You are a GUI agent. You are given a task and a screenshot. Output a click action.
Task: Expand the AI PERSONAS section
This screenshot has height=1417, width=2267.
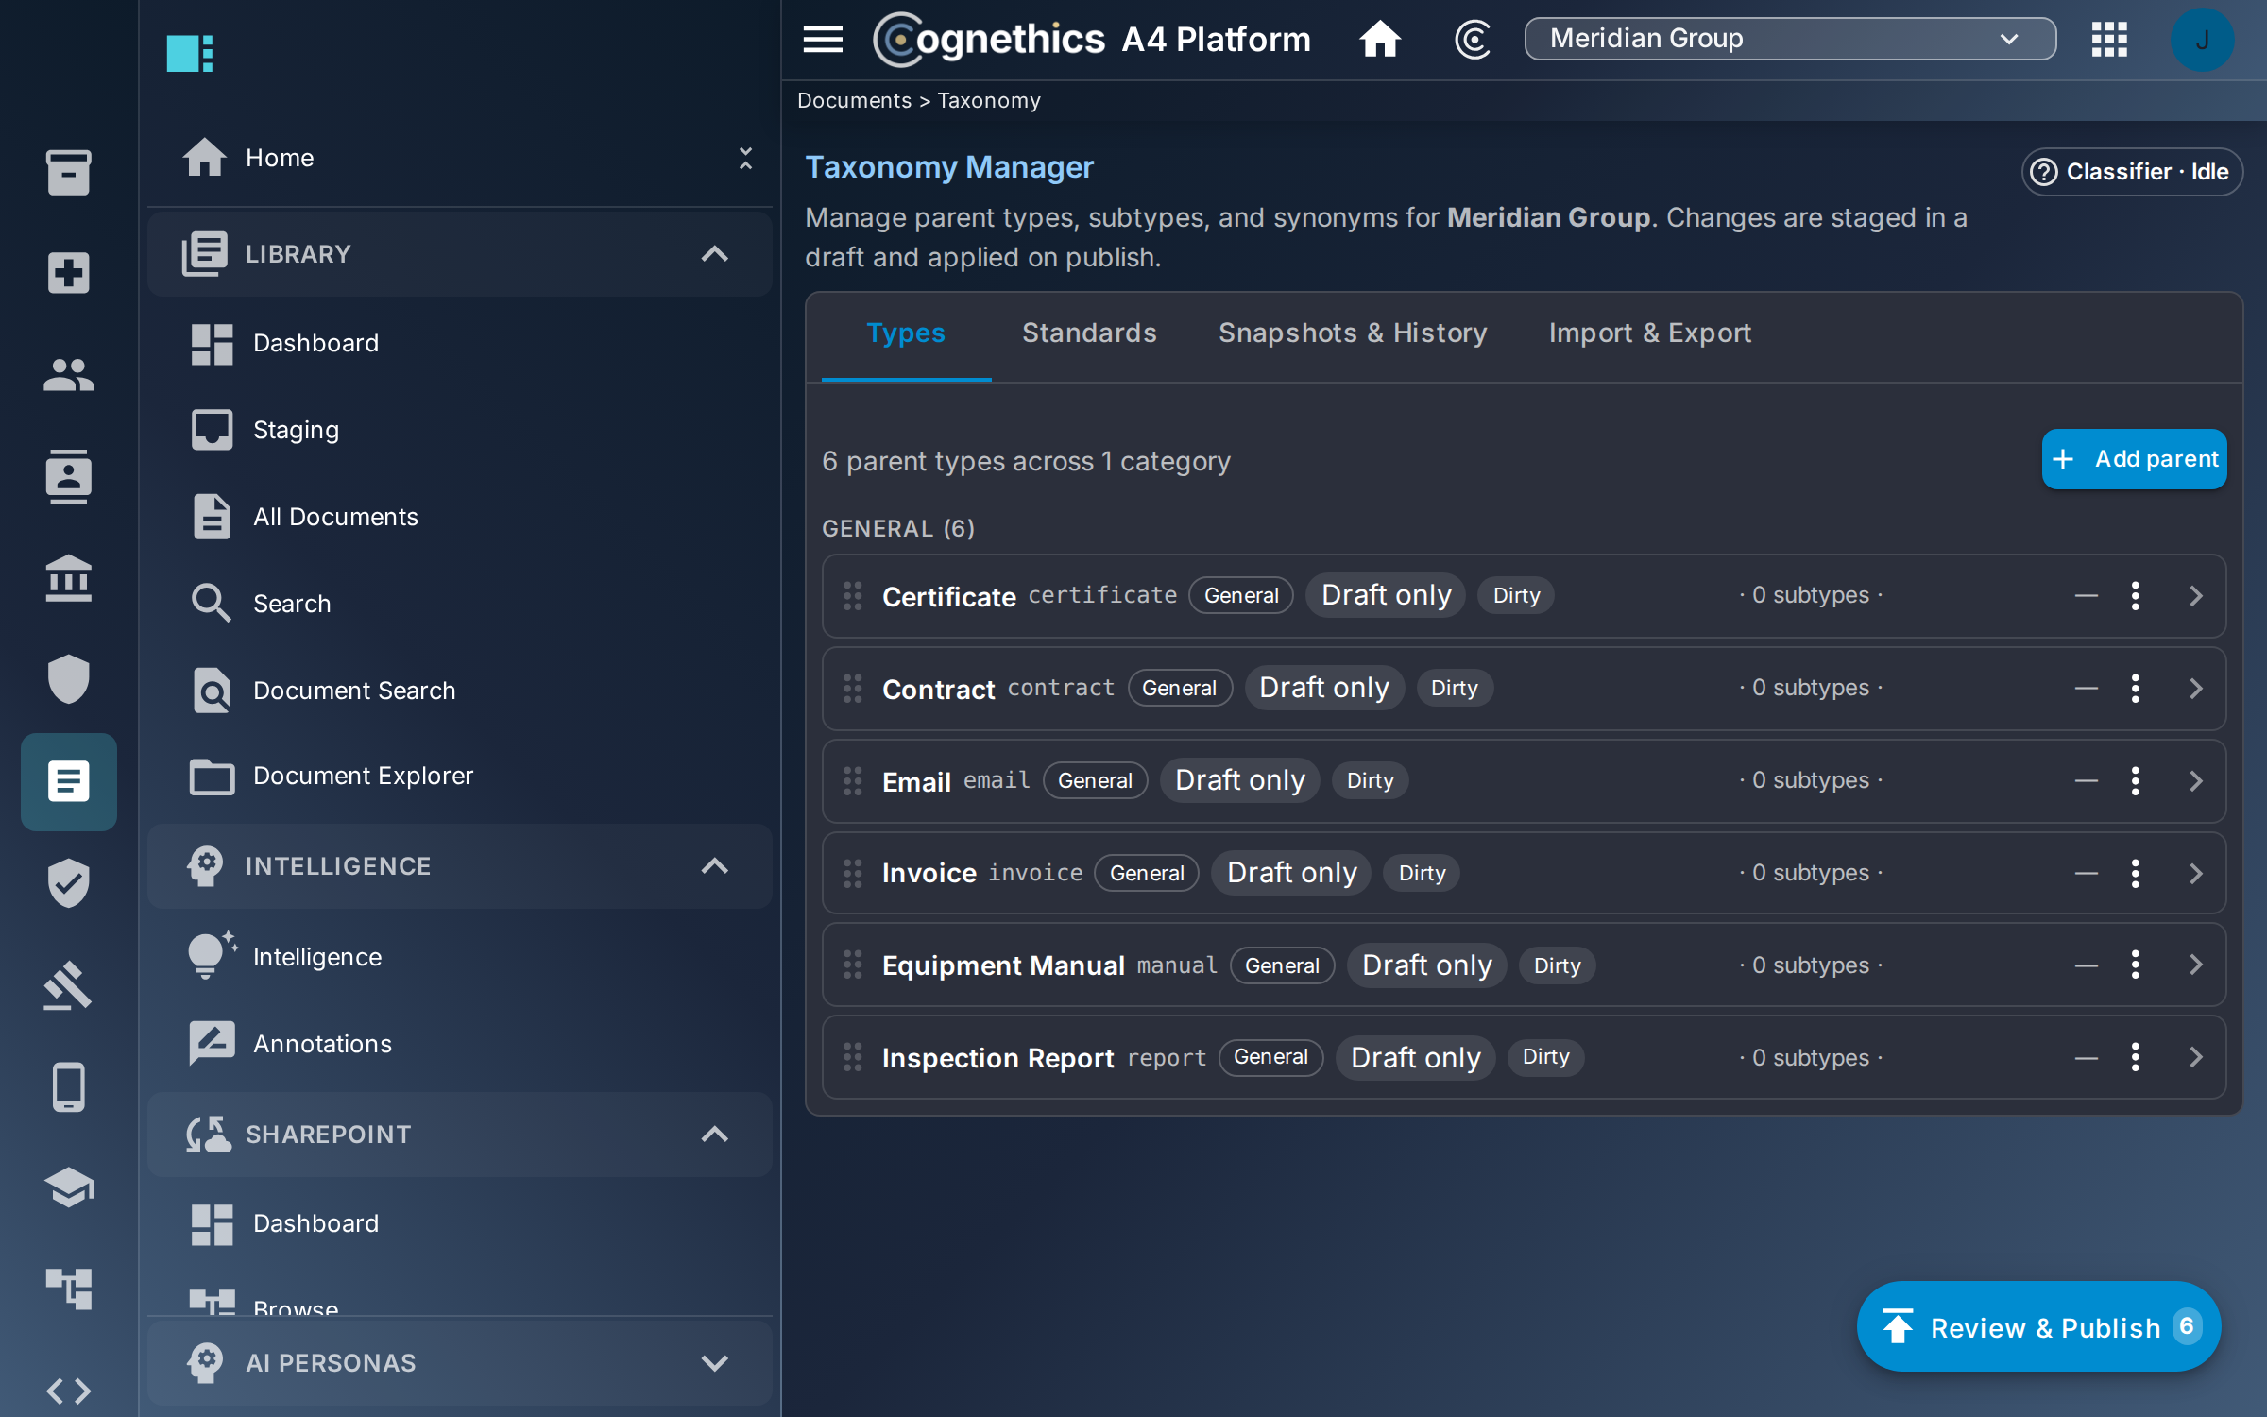tap(715, 1363)
